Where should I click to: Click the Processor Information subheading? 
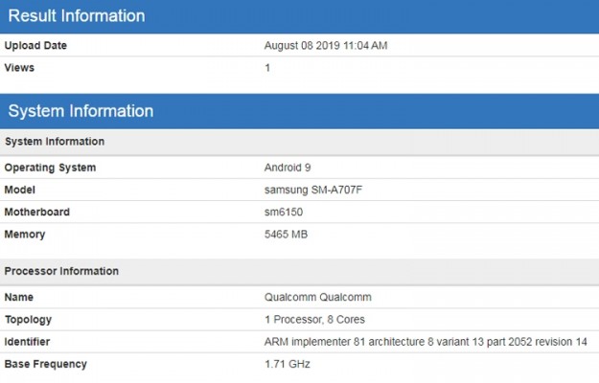pos(61,271)
